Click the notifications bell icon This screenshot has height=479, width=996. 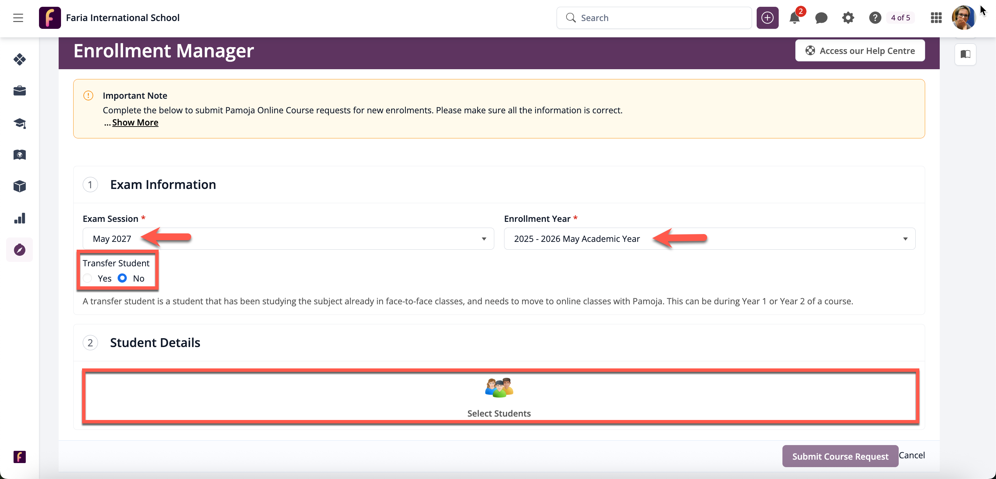(794, 18)
